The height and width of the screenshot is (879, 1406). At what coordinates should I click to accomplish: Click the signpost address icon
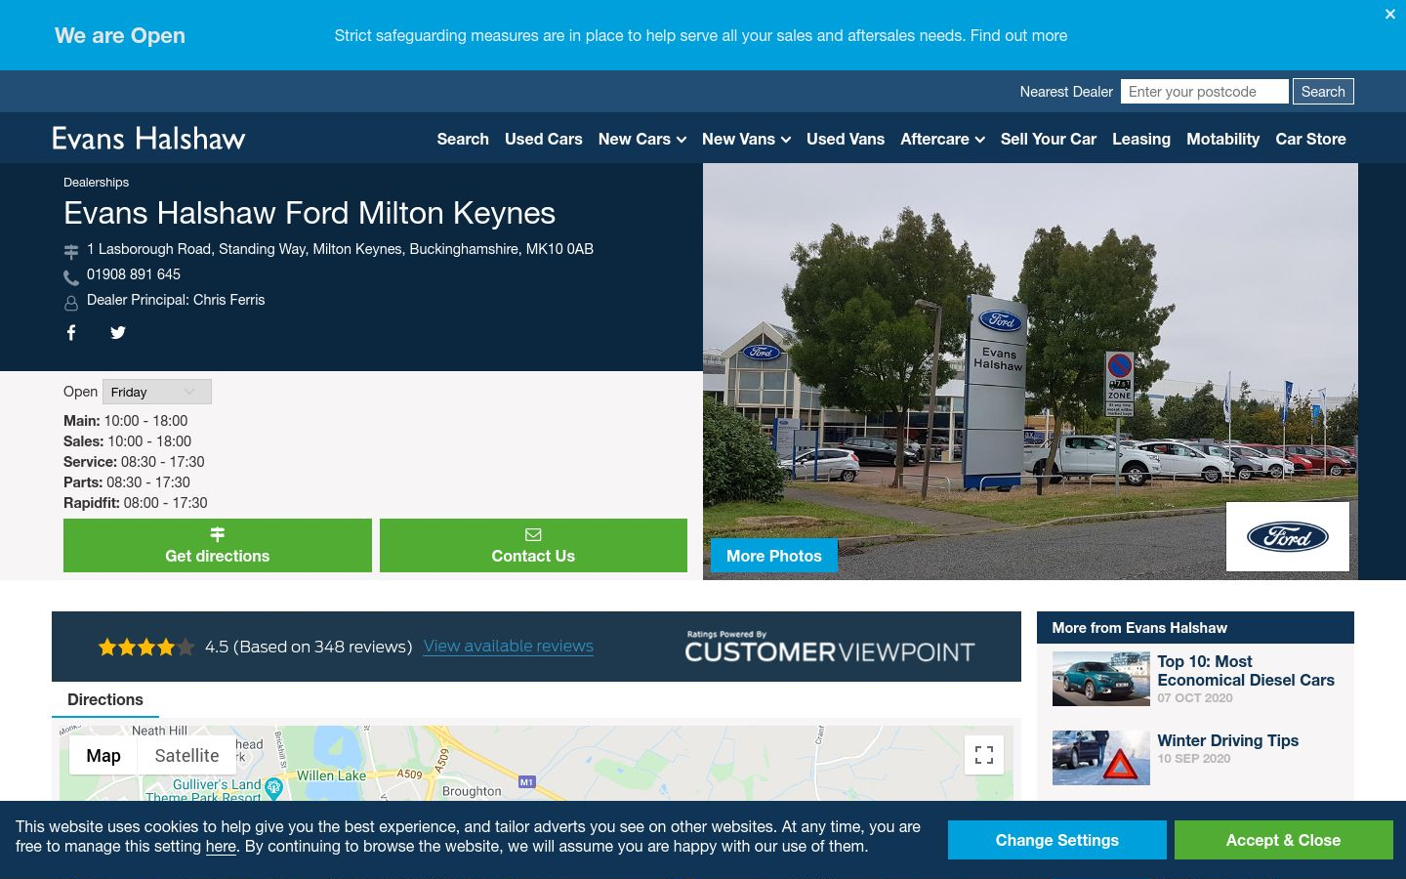(71, 252)
